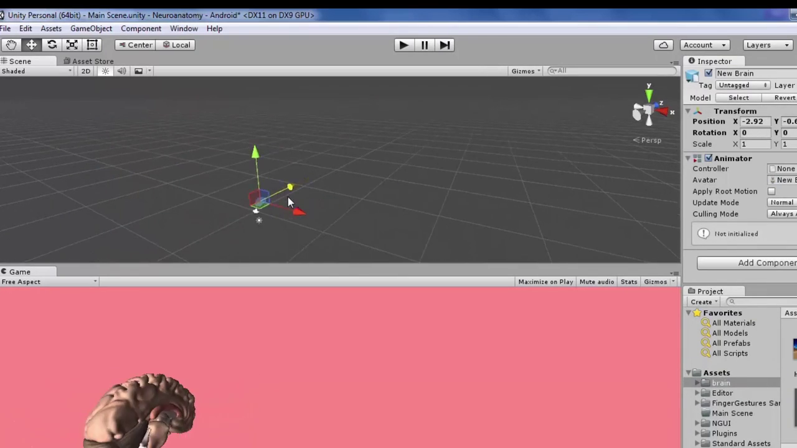797x448 pixels.
Task: Select the Rotate tool
Action: point(52,45)
